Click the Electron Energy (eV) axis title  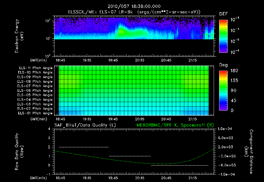(x=19, y=36)
